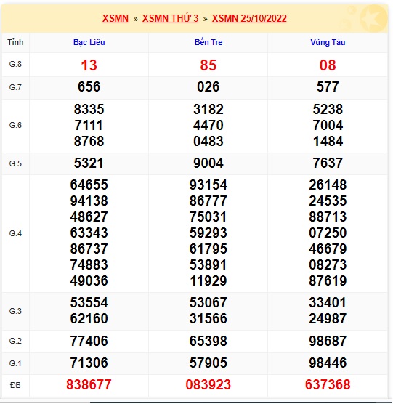Select number 93154 in G.4
The image size is (393, 404).
click(208, 185)
